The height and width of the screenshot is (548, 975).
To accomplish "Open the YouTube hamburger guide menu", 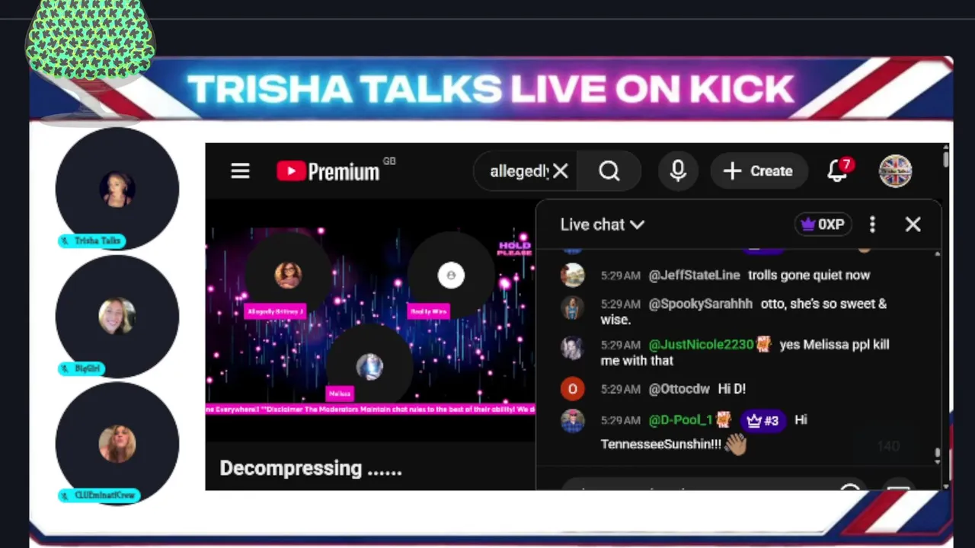I will coord(240,171).
